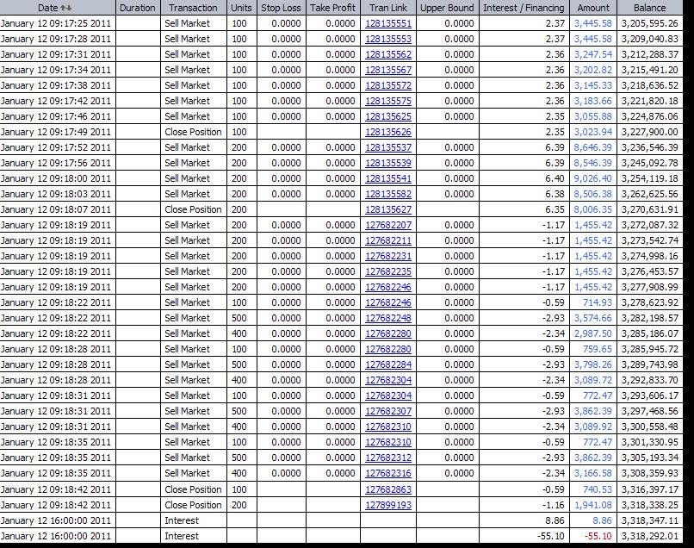Screen dimensions: 694x548
Task: Open transaction link 127682284
Action: 388,364
